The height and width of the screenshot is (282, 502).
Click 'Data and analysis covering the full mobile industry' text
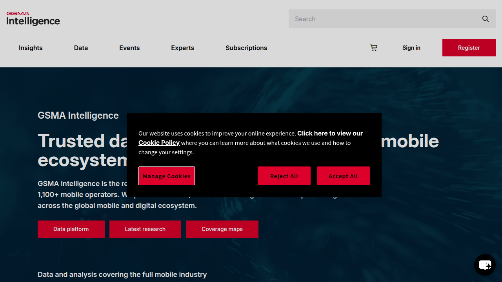122,275
